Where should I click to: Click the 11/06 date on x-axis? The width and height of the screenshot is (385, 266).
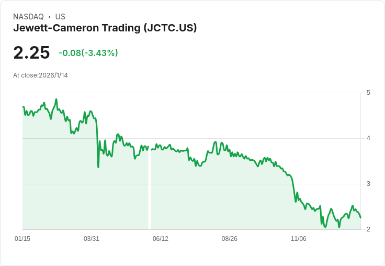(x=299, y=239)
